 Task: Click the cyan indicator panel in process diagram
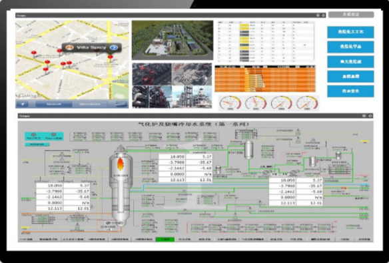(x=44, y=136)
